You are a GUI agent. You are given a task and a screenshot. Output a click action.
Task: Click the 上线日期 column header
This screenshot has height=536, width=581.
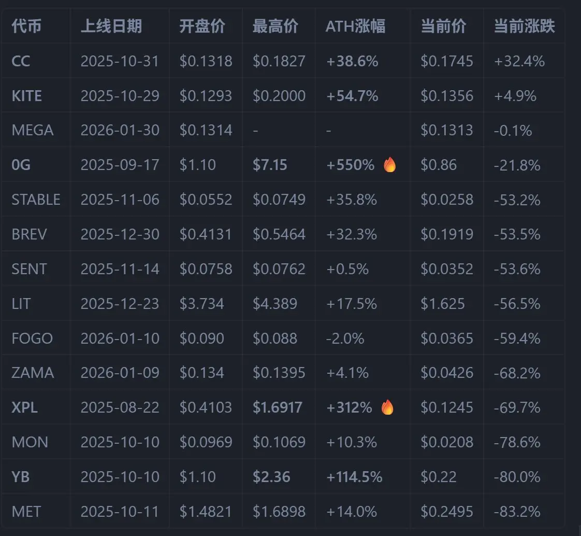[111, 26]
